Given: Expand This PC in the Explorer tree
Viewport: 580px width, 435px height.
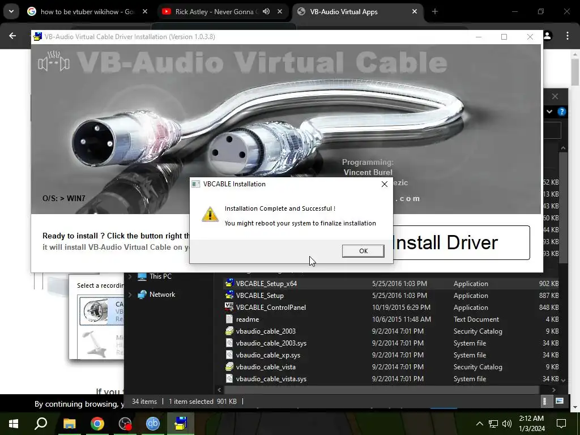Looking at the screenshot, I should 130,276.
